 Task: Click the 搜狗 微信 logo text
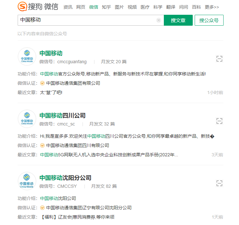[x=43, y=6]
